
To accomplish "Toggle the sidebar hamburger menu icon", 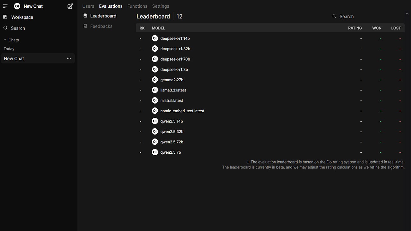I will click(5, 6).
